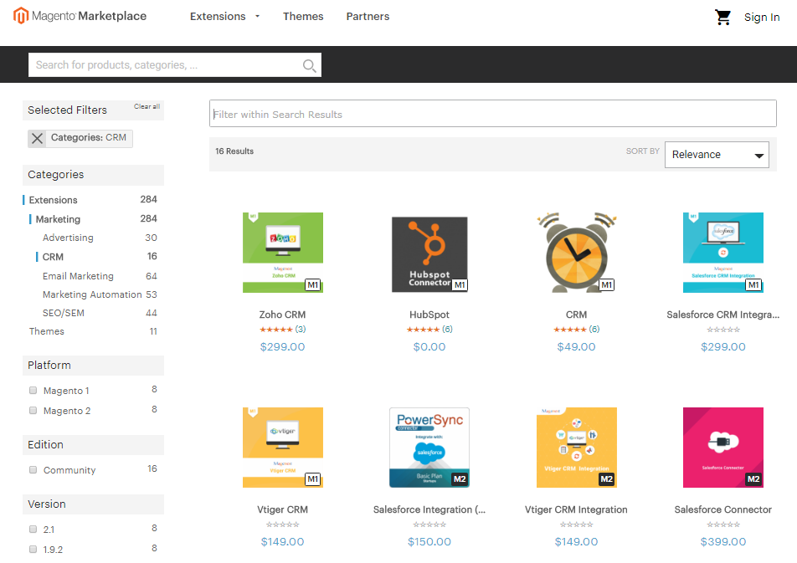This screenshot has width=797, height=563.
Task: Select the Marketing category
Action: (x=58, y=219)
